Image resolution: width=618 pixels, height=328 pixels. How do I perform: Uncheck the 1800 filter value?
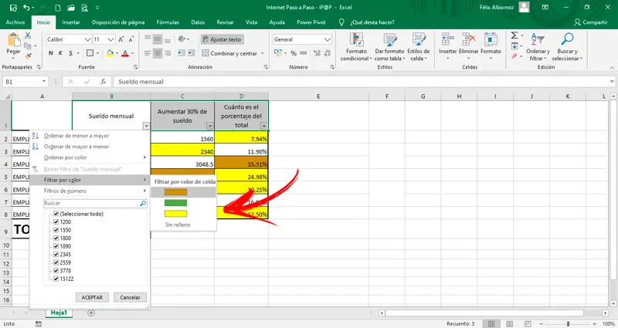pos(56,238)
